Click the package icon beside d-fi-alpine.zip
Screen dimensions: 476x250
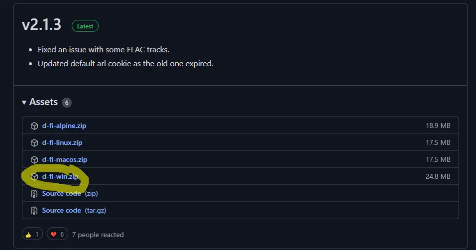(34, 126)
